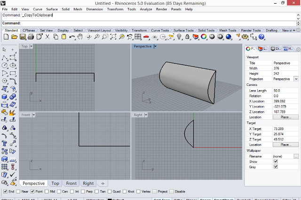Open the Surface menu

[x=52, y=9]
